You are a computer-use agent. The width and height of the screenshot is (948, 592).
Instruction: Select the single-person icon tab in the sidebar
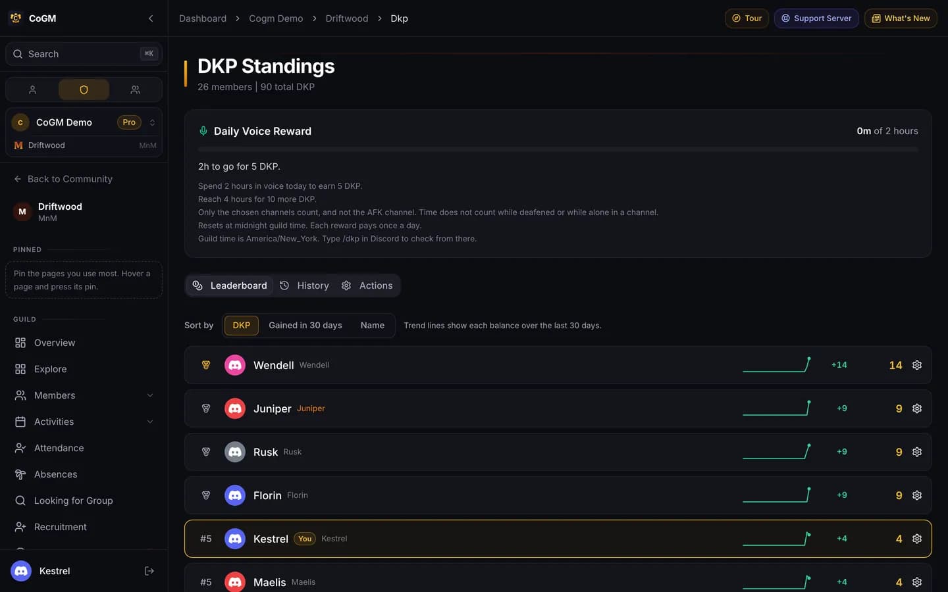[x=32, y=89]
